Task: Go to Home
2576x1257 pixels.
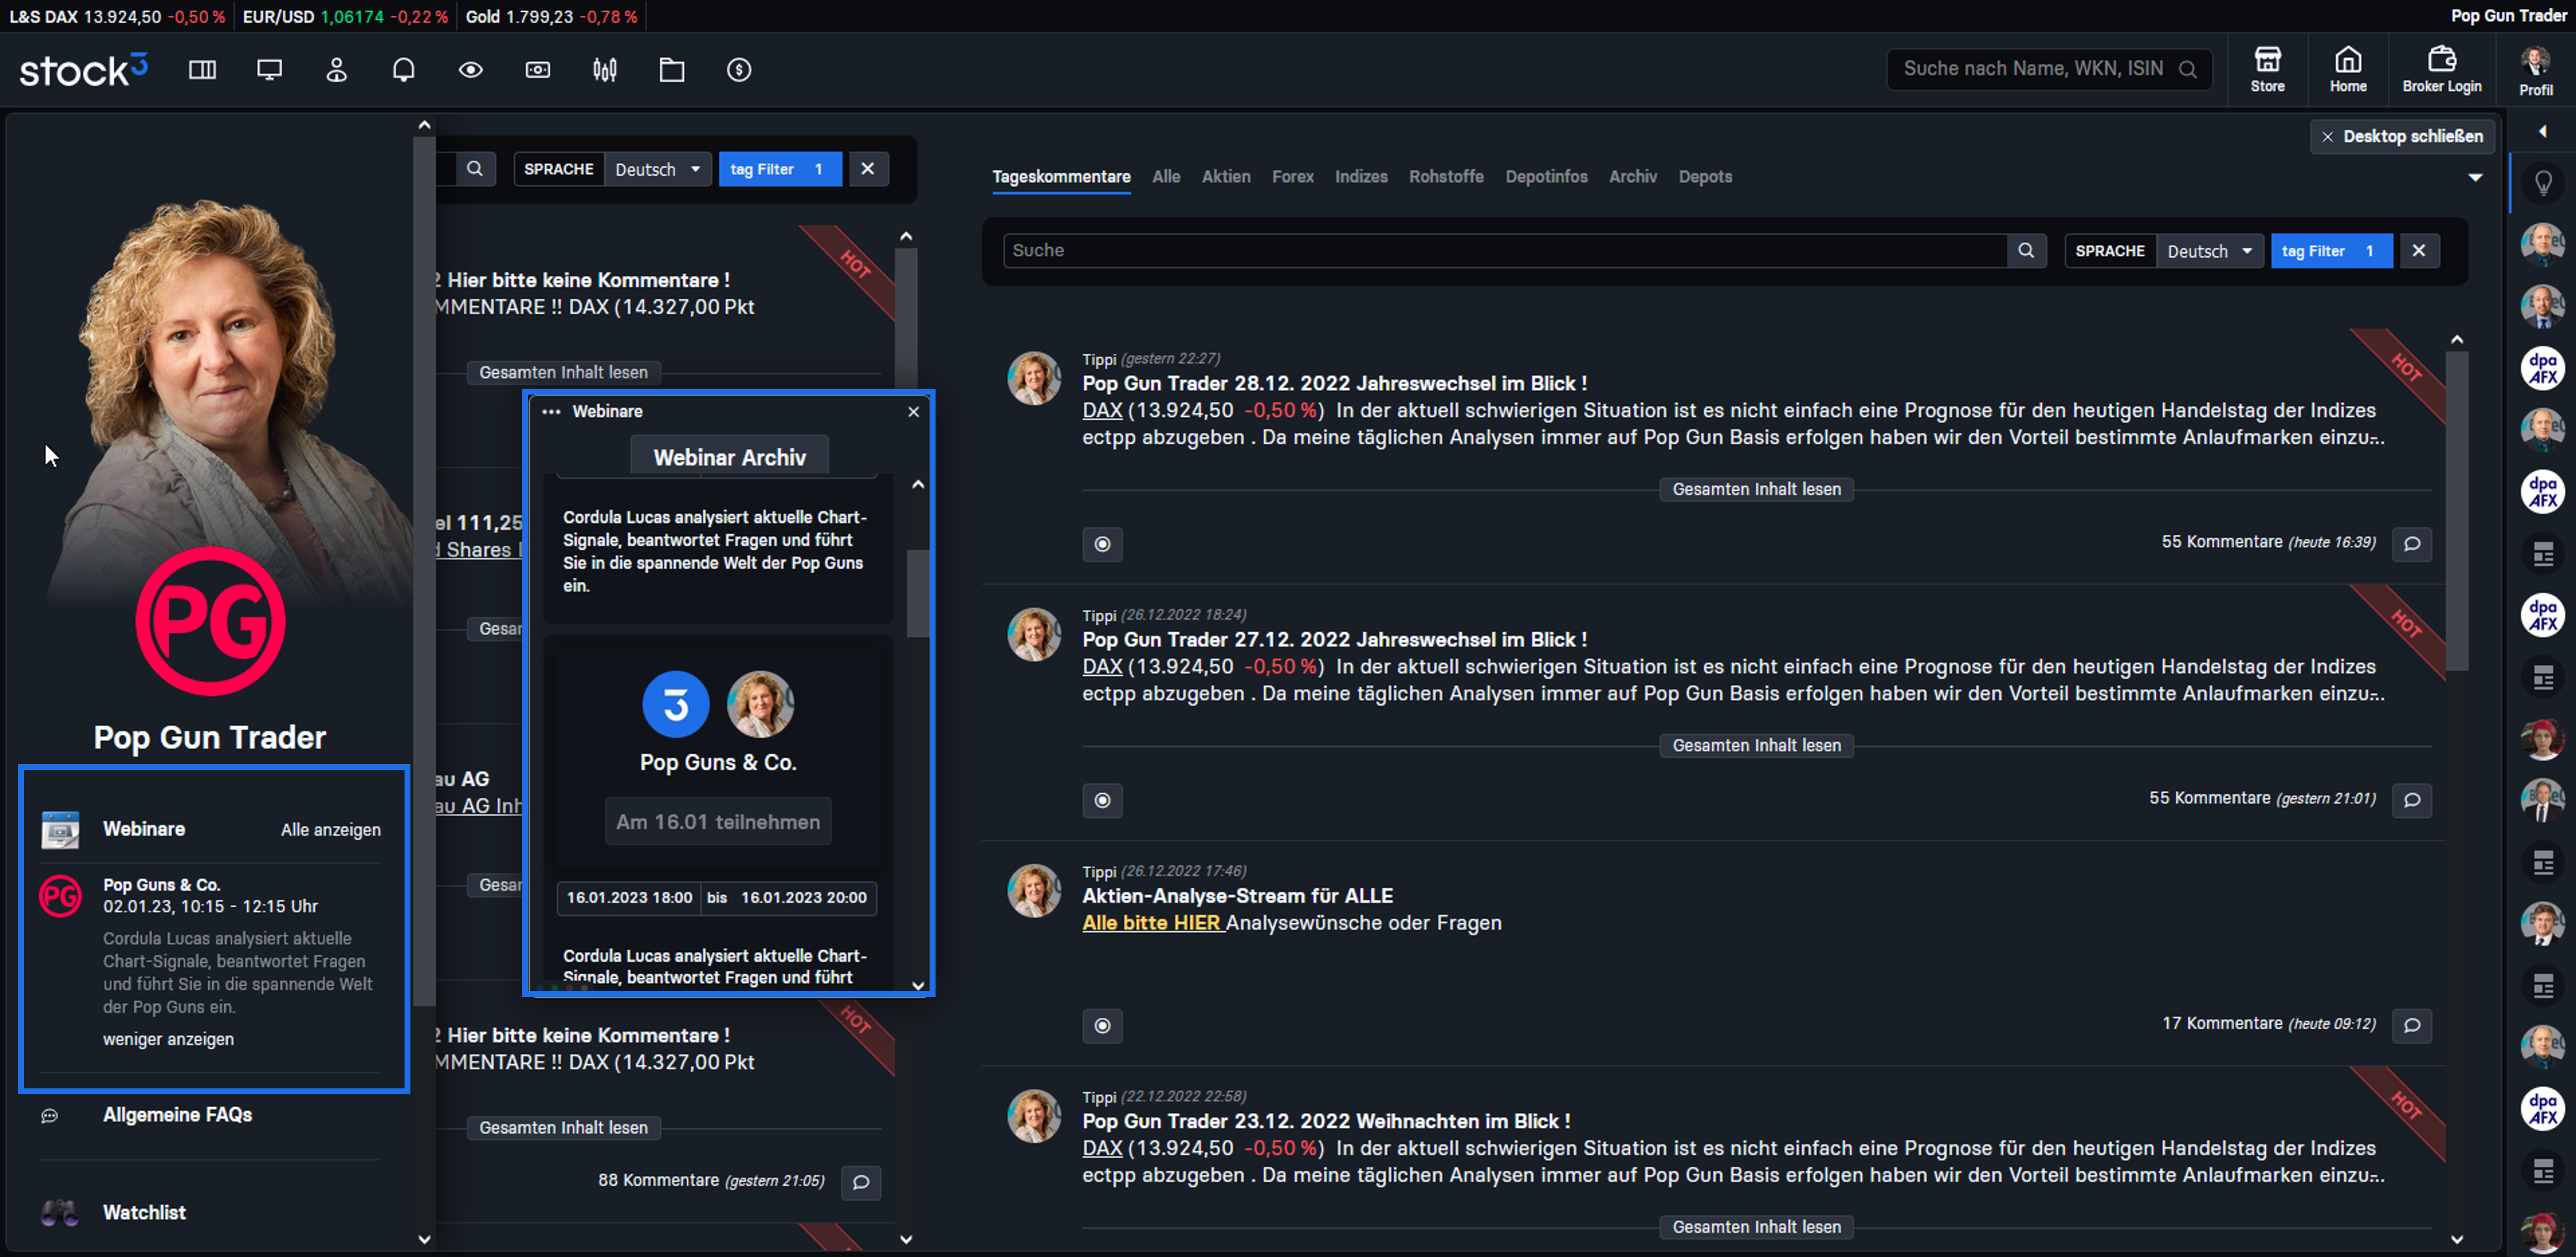Action: tap(2348, 70)
